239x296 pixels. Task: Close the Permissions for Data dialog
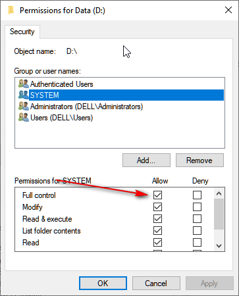pos(228,10)
